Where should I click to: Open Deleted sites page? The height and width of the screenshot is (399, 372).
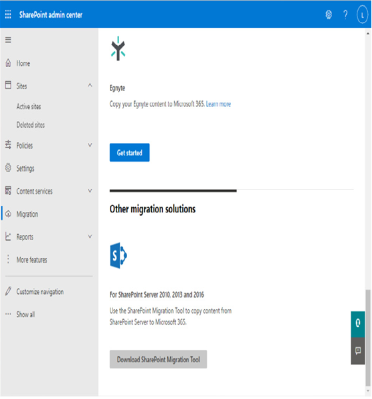(31, 125)
